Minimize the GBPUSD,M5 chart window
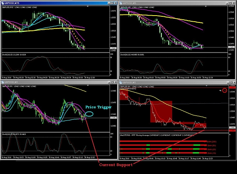237x174 pixels. [x=227, y=3]
